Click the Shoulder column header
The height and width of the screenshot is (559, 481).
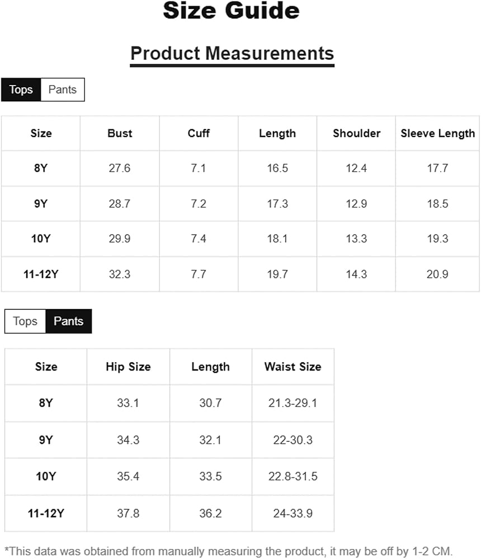coord(356,134)
